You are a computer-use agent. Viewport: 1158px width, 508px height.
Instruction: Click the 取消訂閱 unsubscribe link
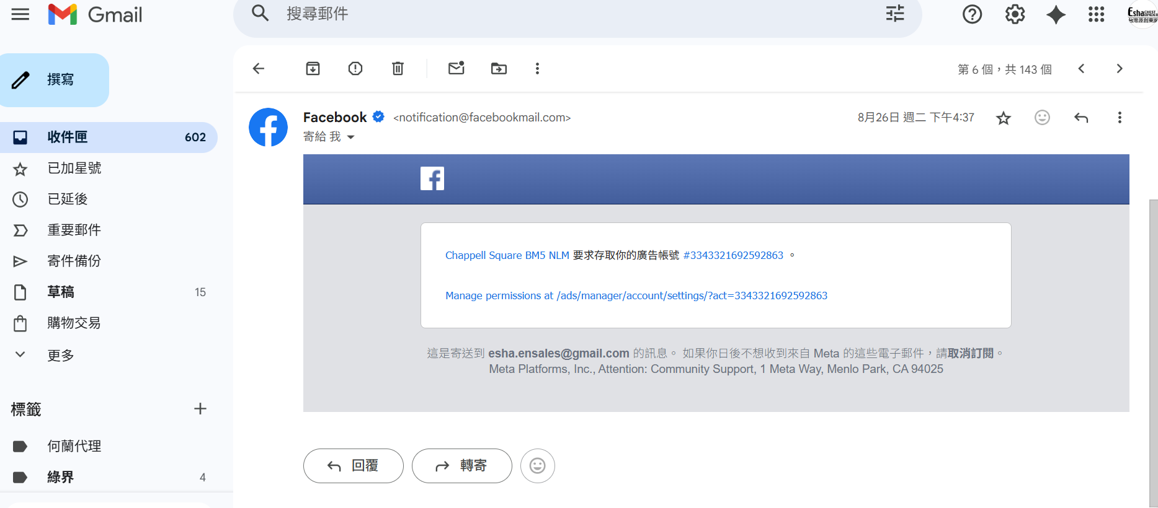[x=971, y=353]
